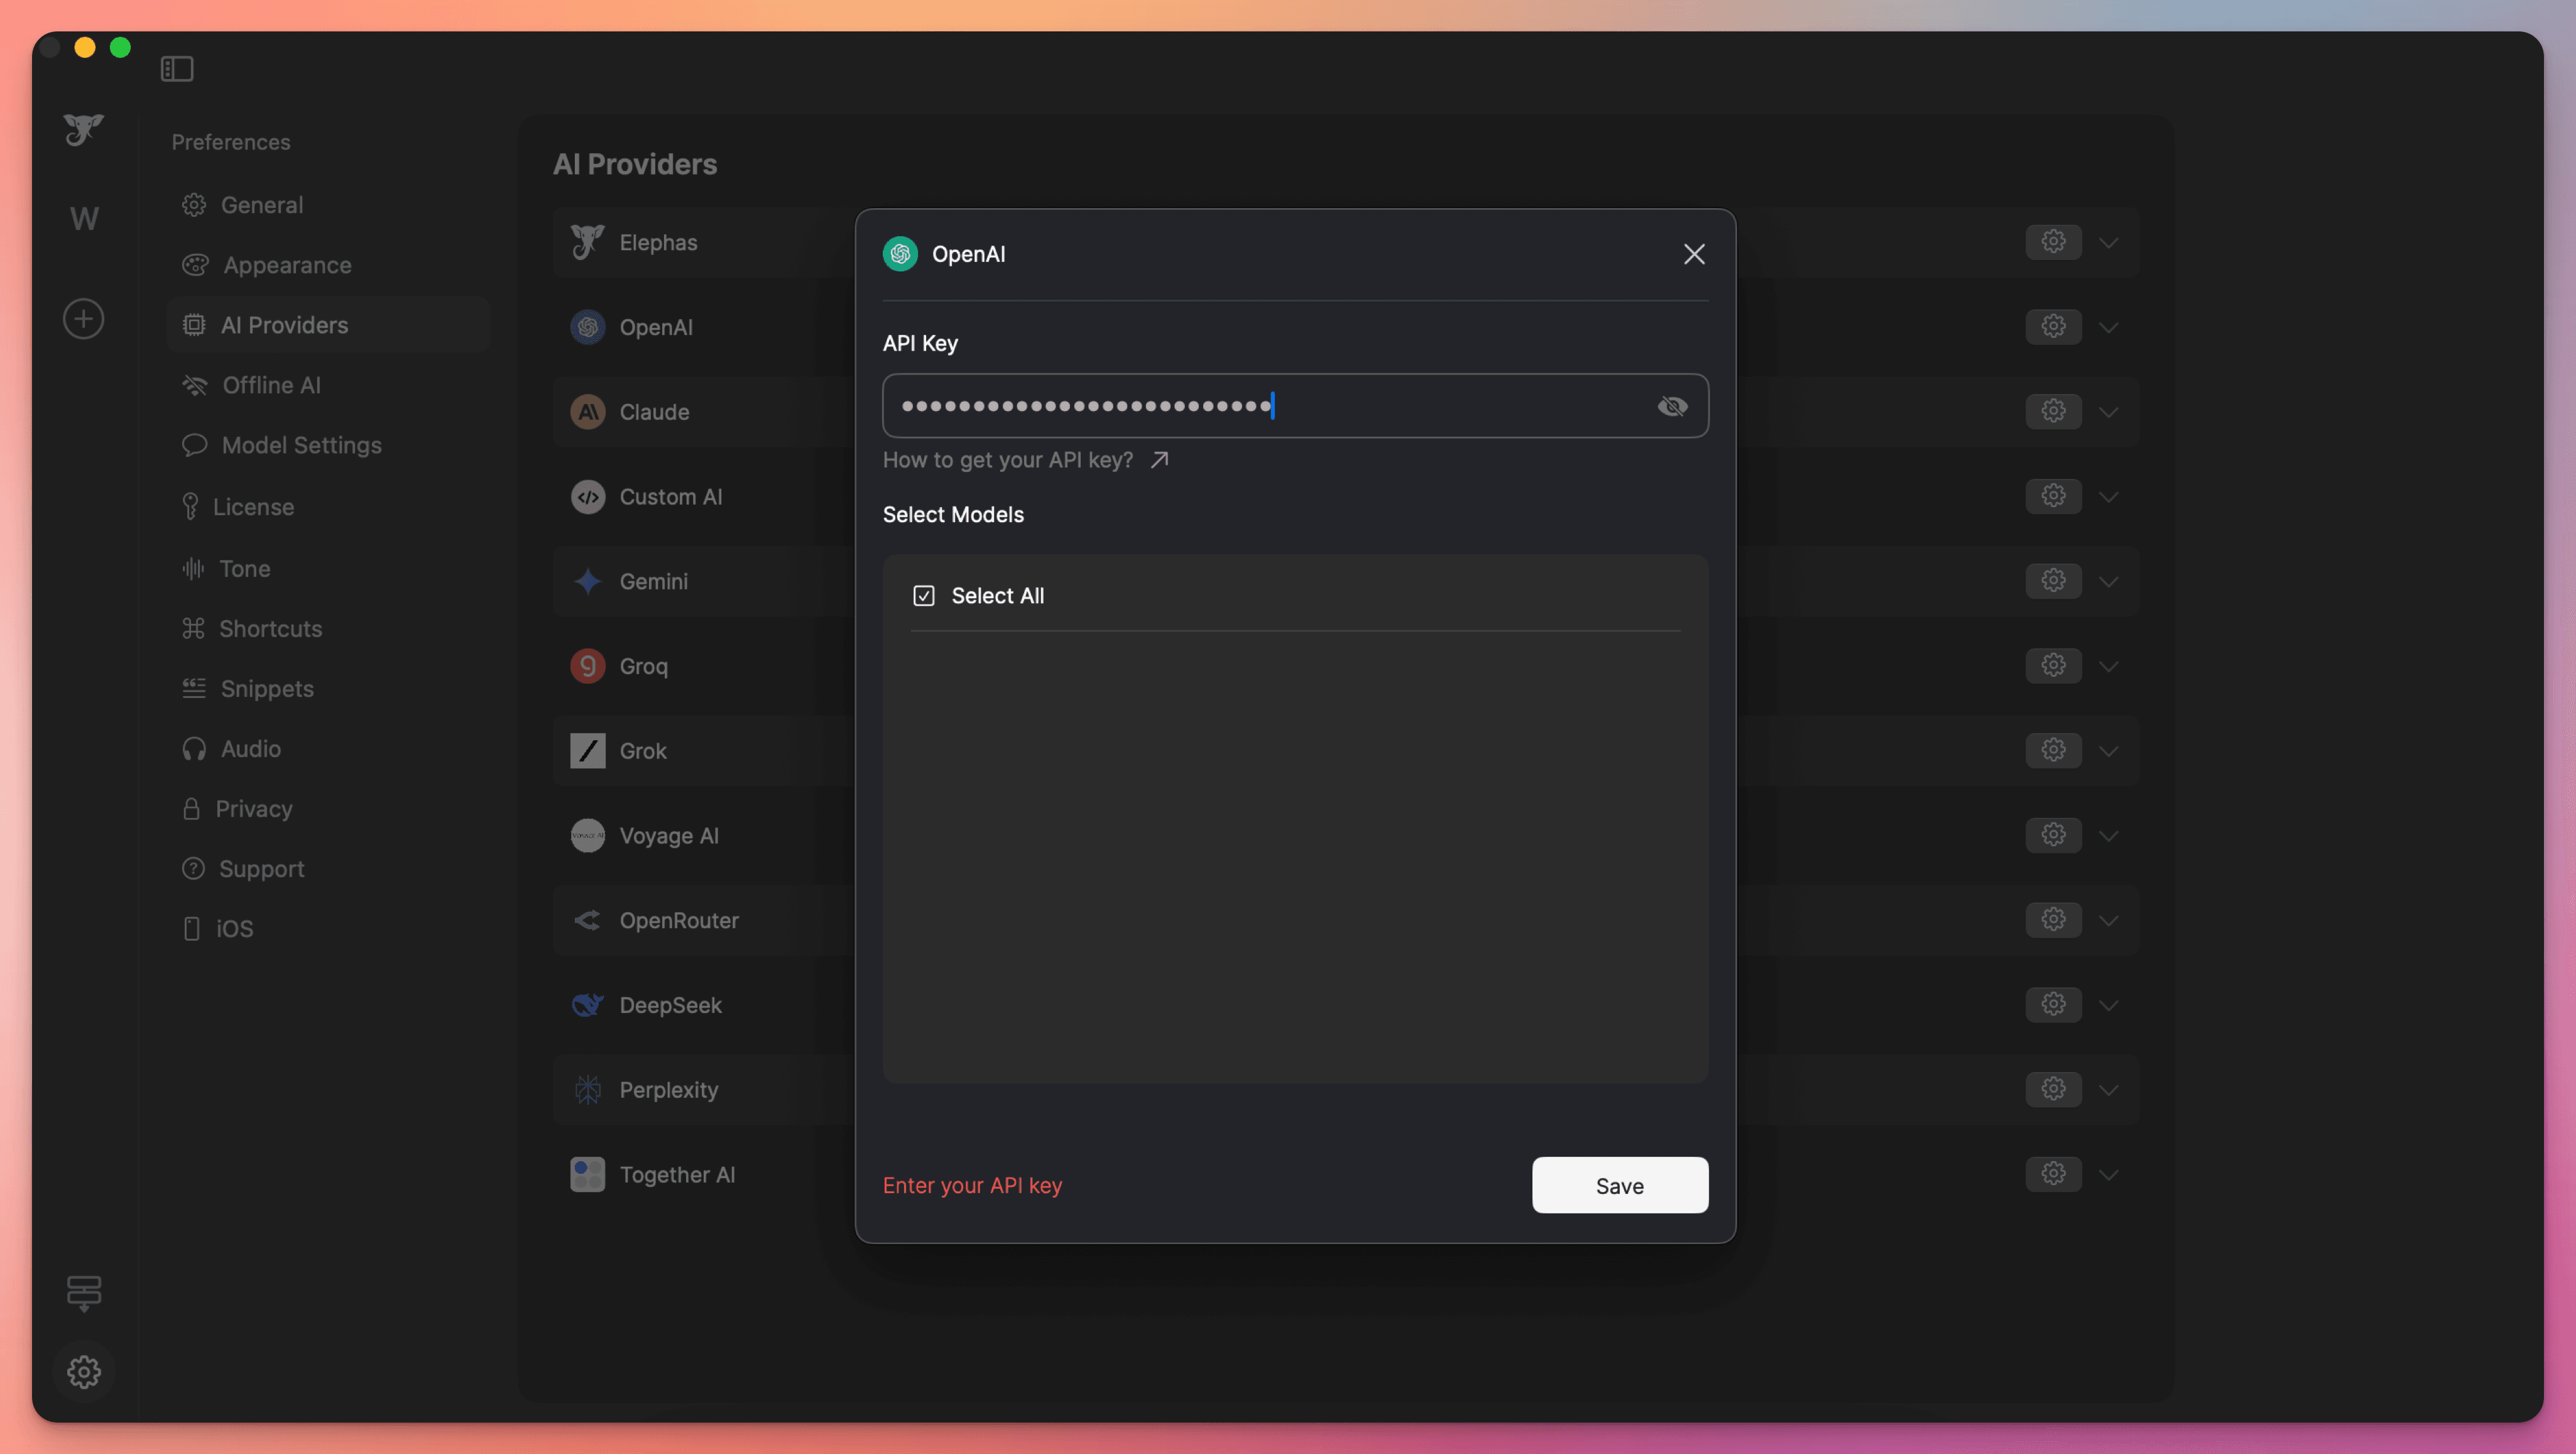Select the Offline AI section
This screenshot has height=1454, width=2576.
pyautogui.click(x=270, y=385)
